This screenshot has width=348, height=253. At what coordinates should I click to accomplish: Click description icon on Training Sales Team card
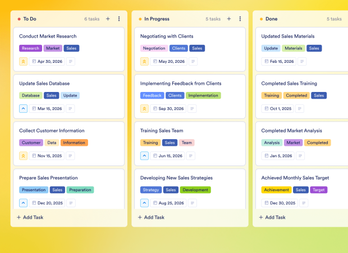tap(192, 156)
